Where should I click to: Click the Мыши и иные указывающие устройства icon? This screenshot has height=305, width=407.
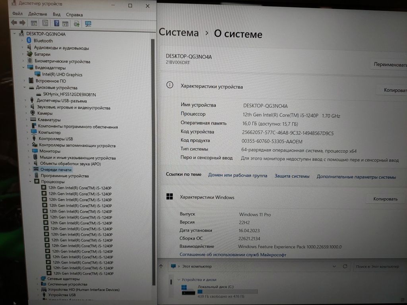coord(35,157)
